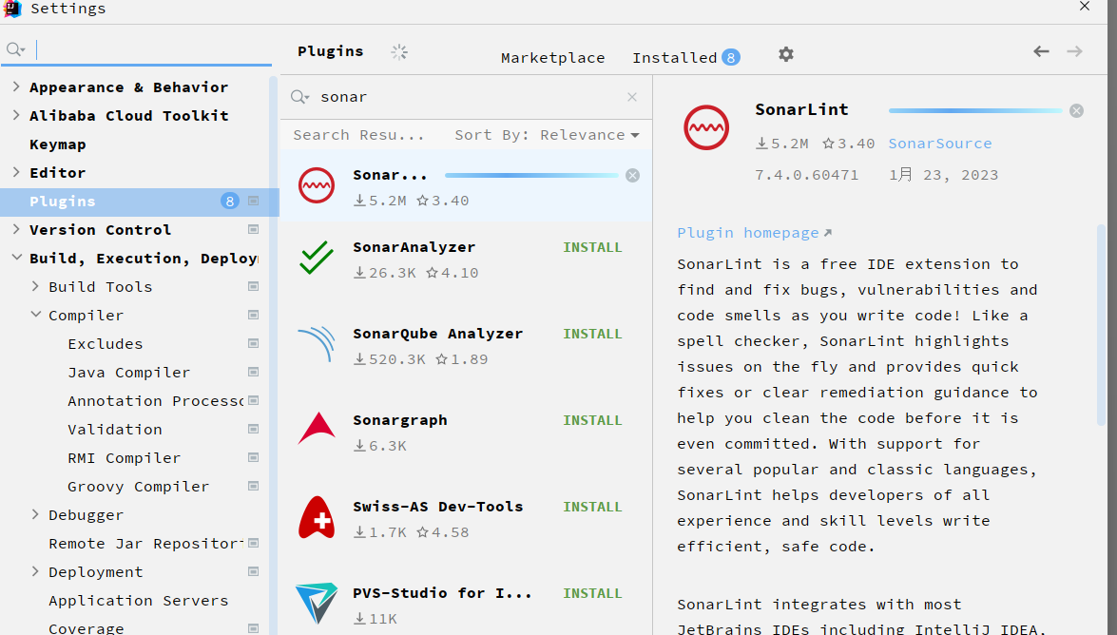Open the Keymap settings page
The width and height of the screenshot is (1117, 635).
(58, 144)
